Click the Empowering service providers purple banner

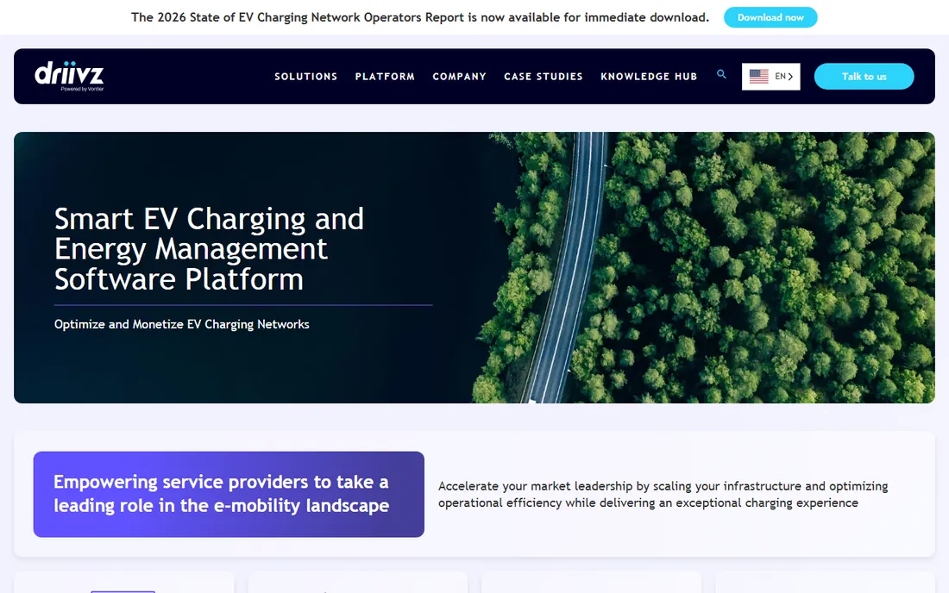pos(229,494)
